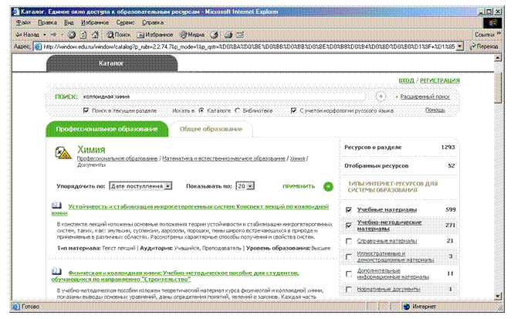Open the Вид menu
Image resolution: width=514 pixels, height=319 pixels.
[x=69, y=22]
